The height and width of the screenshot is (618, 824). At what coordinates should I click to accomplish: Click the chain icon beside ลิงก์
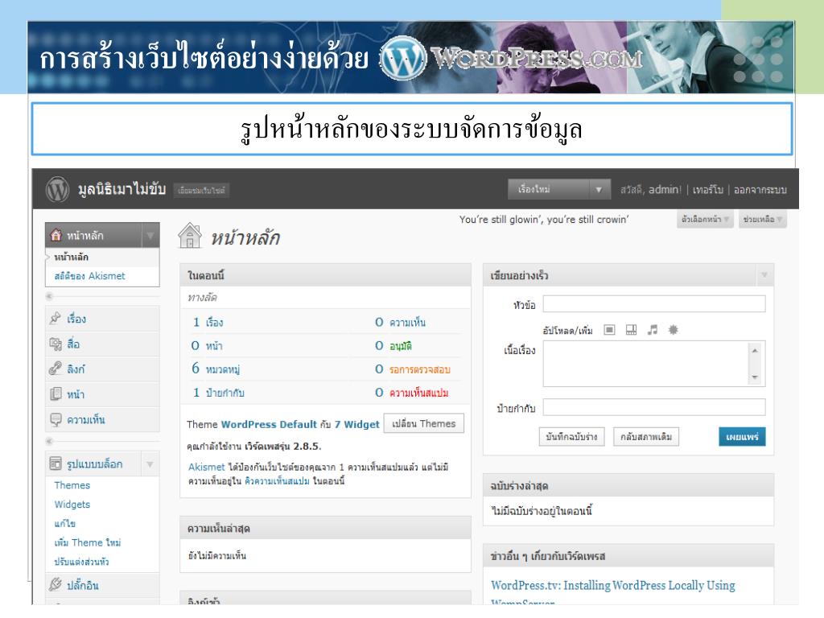coord(56,369)
